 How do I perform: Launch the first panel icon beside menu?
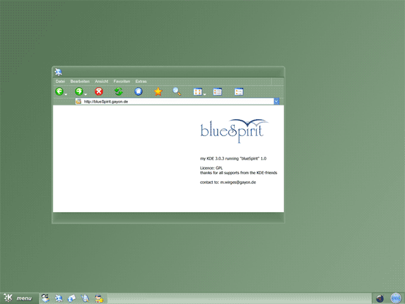tap(46, 298)
